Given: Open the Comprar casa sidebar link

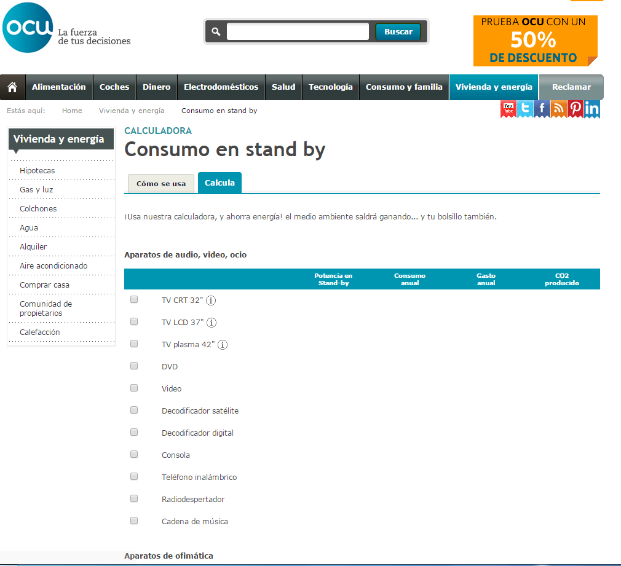Looking at the screenshot, I should point(44,285).
